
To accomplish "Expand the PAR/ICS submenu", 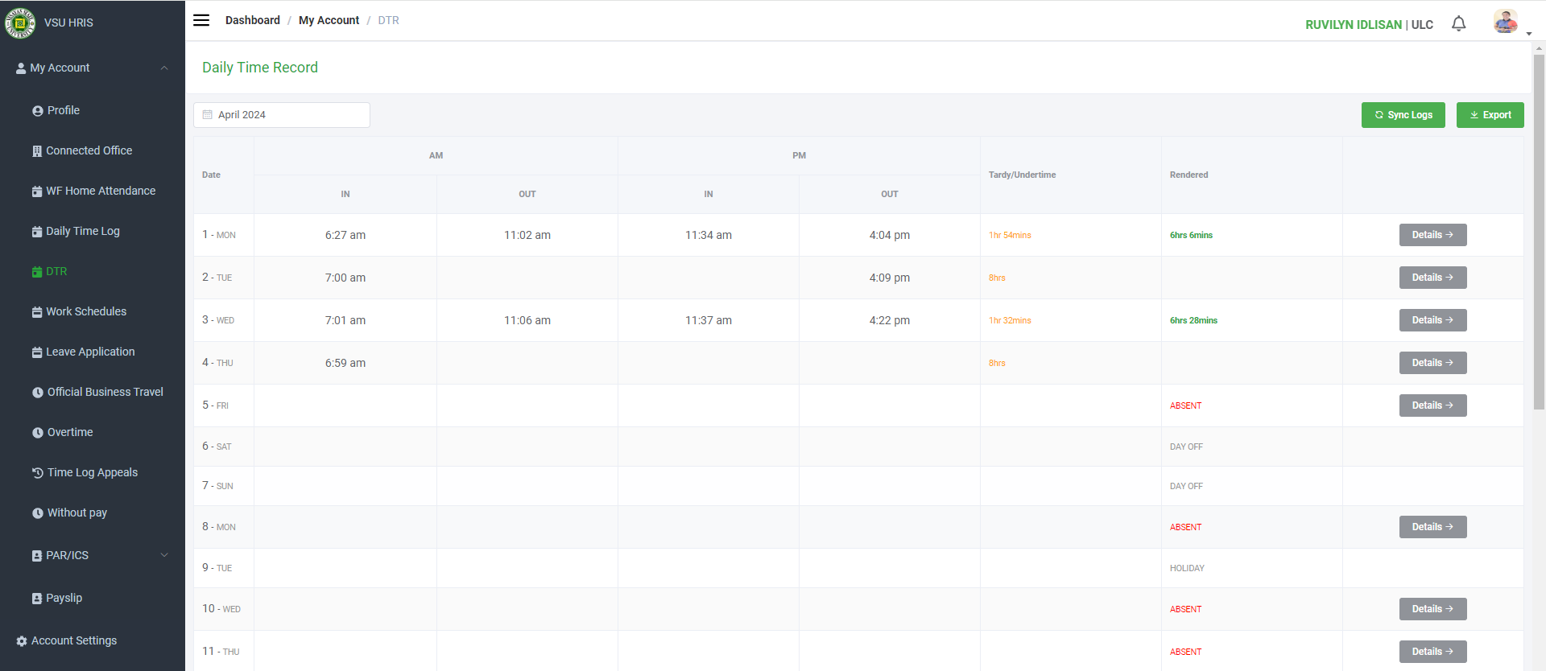I will point(164,555).
